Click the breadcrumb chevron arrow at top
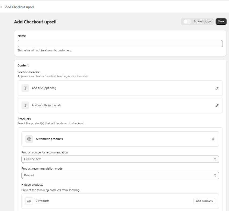Screen dimensions: 229x211 pos(1,7)
